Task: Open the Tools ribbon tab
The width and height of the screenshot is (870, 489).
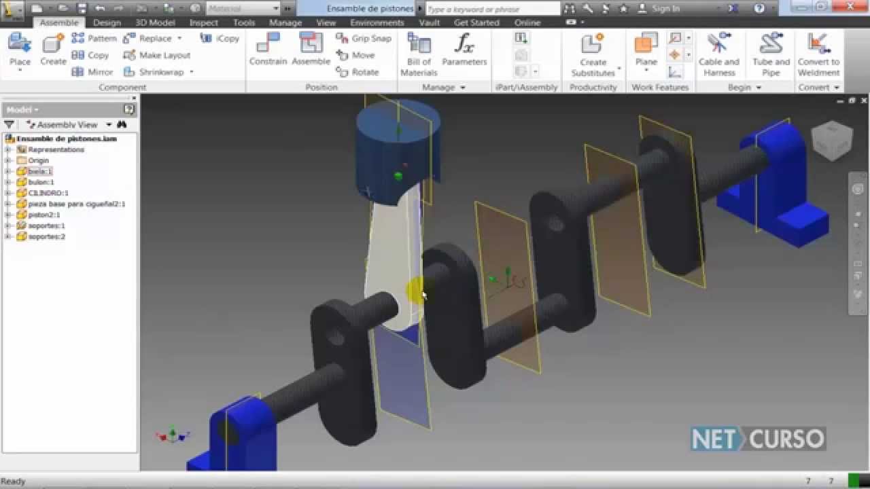Action: pos(244,22)
